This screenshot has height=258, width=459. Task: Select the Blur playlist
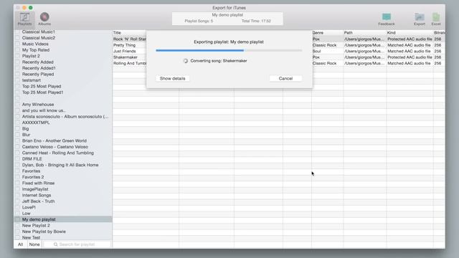(26, 135)
